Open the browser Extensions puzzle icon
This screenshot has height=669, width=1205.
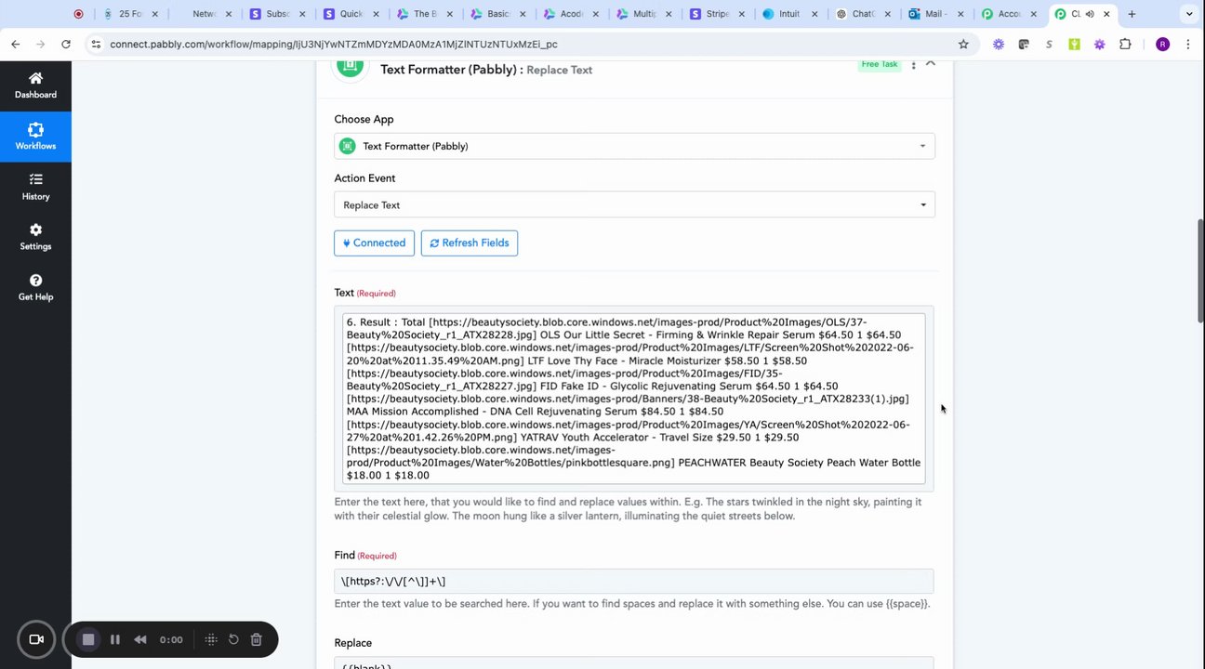[1125, 44]
